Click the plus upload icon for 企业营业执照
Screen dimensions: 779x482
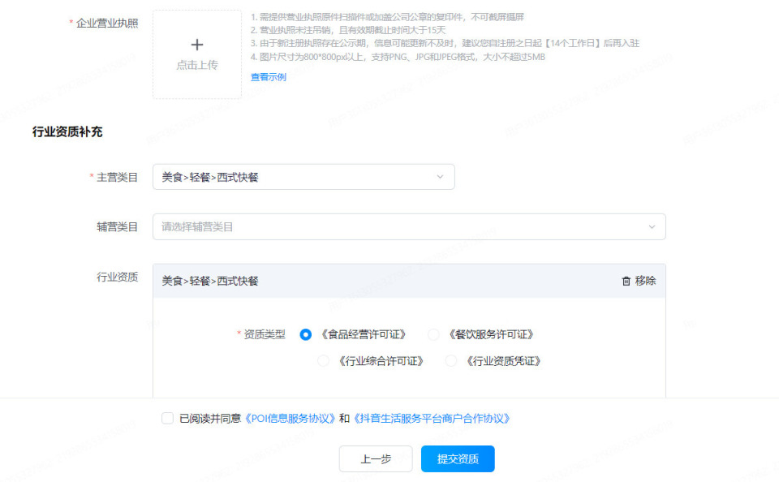(x=197, y=46)
